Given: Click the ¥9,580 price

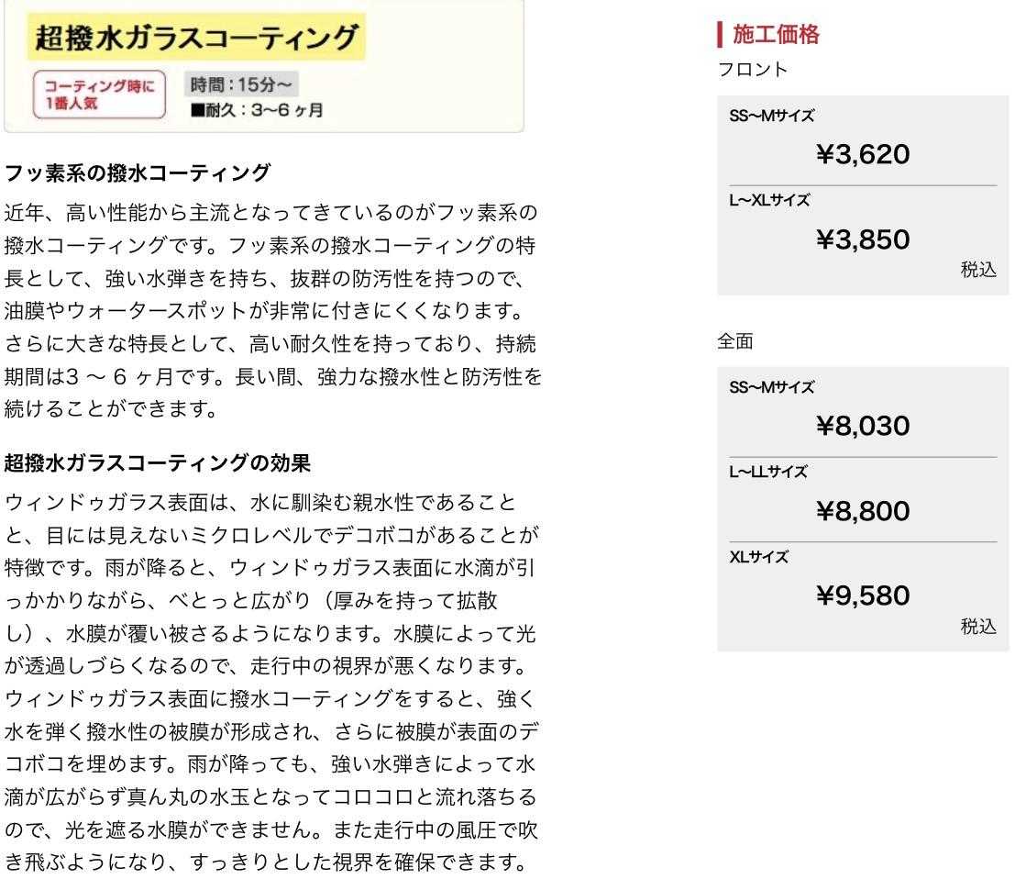Looking at the screenshot, I should (x=863, y=596).
